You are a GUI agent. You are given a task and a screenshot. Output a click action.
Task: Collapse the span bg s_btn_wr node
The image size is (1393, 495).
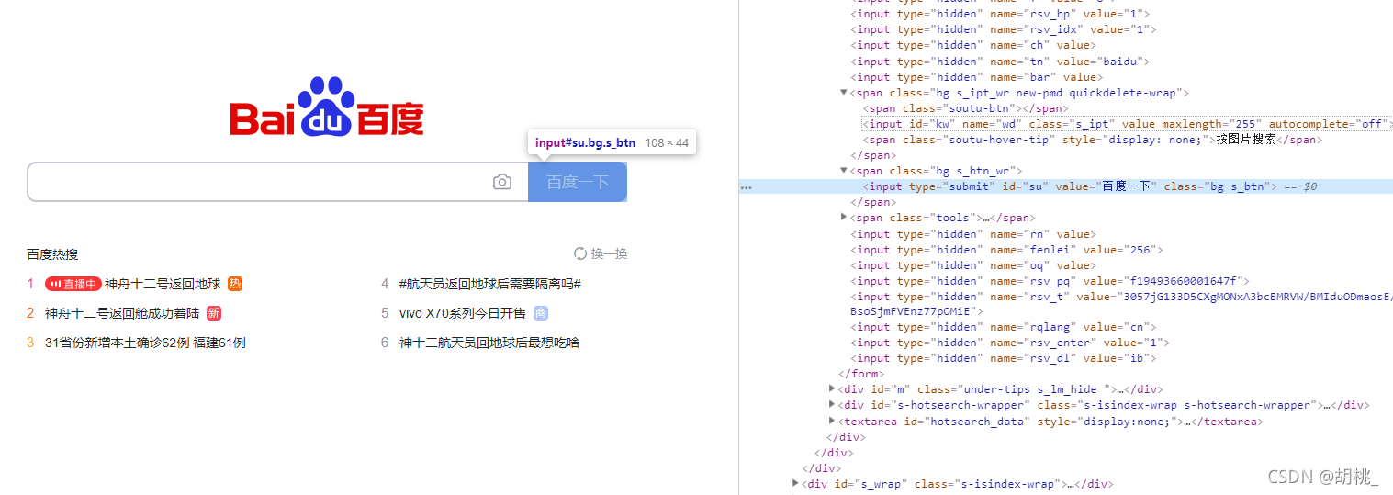tap(844, 171)
